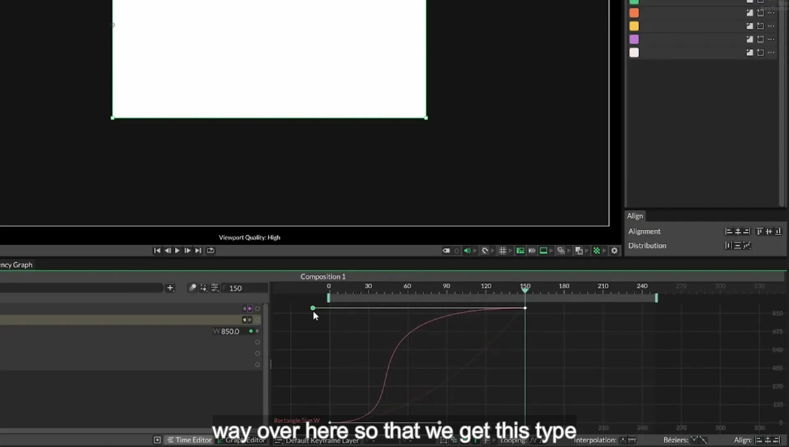
Task: Toggle playback loop mode
Action: (210, 251)
